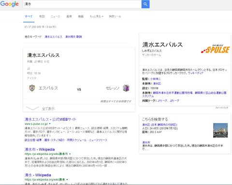Click the Google logo
This screenshot has width=232, height=185.
point(9,4)
